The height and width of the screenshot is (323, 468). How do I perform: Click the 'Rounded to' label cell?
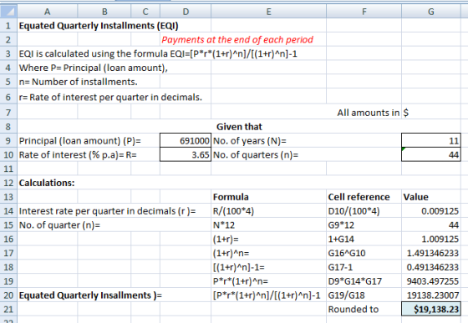354,309
